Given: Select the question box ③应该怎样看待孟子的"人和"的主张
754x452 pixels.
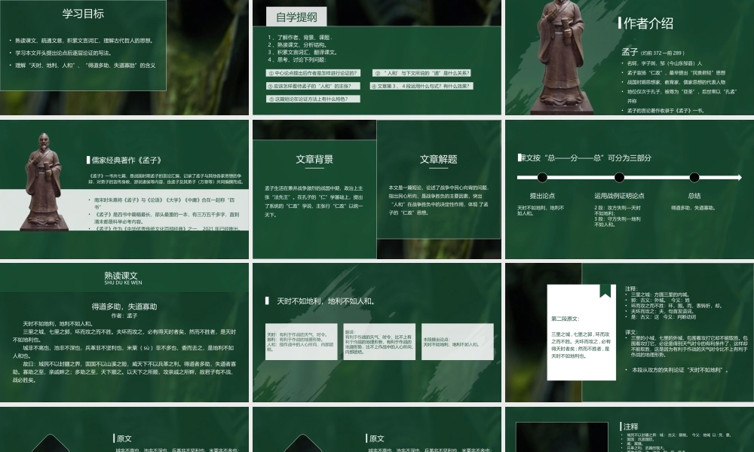Looking at the screenshot, I should point(313,86).
